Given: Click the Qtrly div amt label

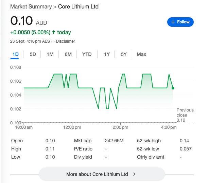Looking at the screenshot, I should click(x=151, y=157).
